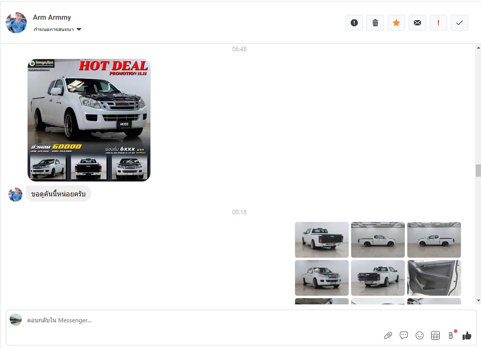Open the emoji picker smiley icon

click(419, 335)
